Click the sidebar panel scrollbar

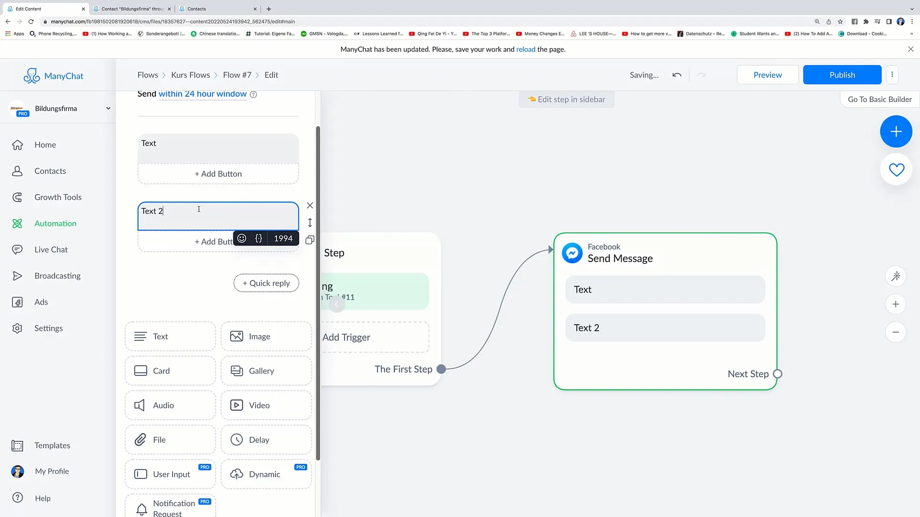pos(318,293)
